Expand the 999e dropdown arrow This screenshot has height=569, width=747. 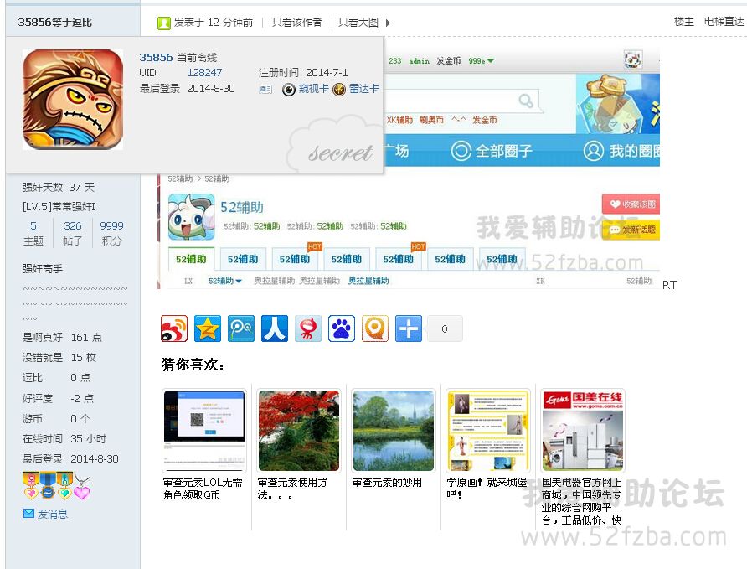click(x=491, y=61)
